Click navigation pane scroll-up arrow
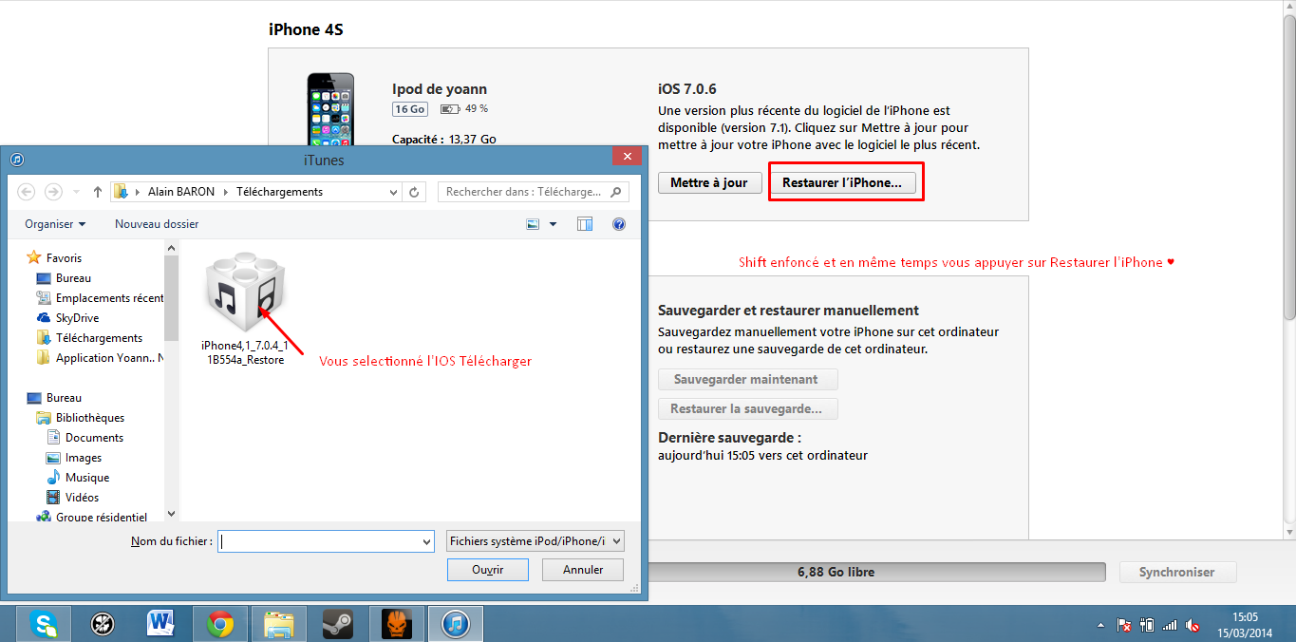The image size is (1296, 642). [171, 249]
